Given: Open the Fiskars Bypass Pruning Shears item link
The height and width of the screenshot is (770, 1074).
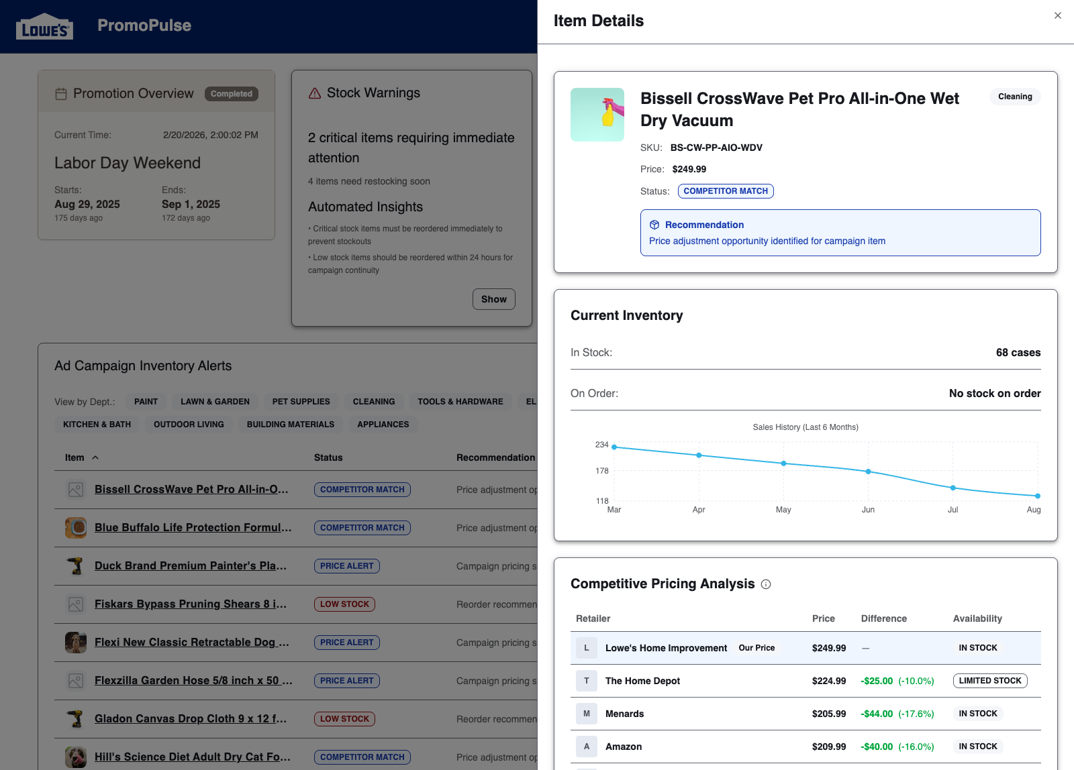Looking at the screenshot, I should (191, 604).
